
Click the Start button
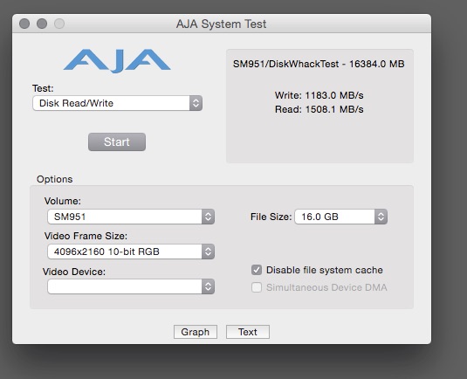[x=117, y=141]
